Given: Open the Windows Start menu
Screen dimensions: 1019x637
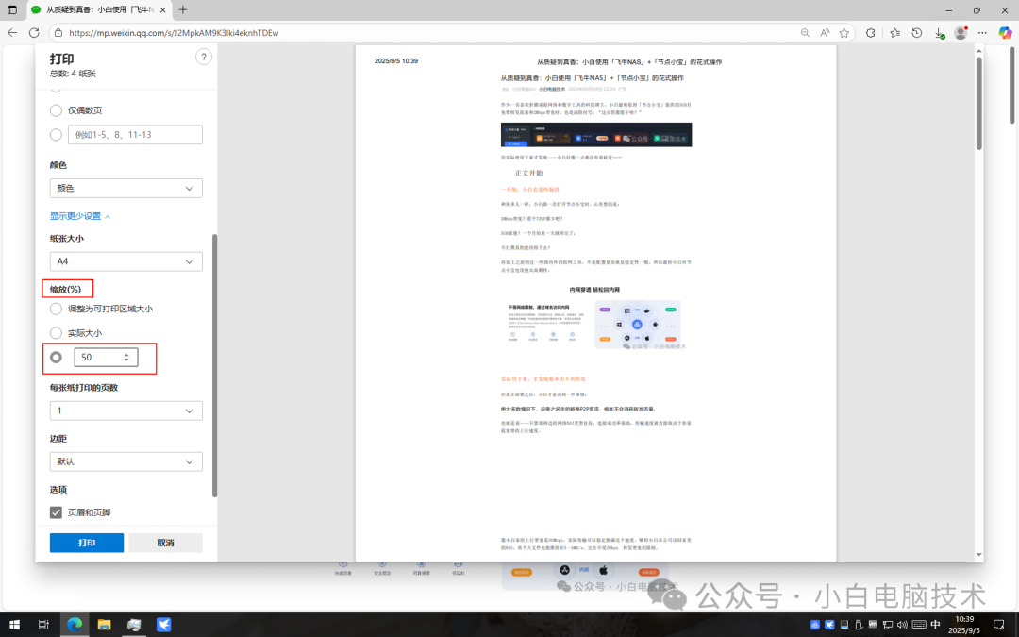Looking at the screenshot, I should pos(13,625).
